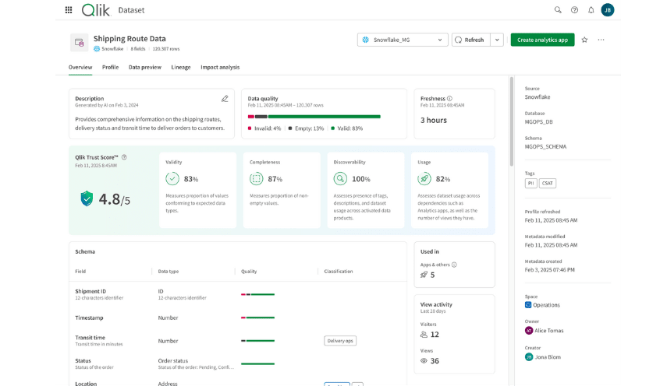Click the Completeness dashed-square icon
The height and width of the screenshot is (386, 660).
pos(257,179)
